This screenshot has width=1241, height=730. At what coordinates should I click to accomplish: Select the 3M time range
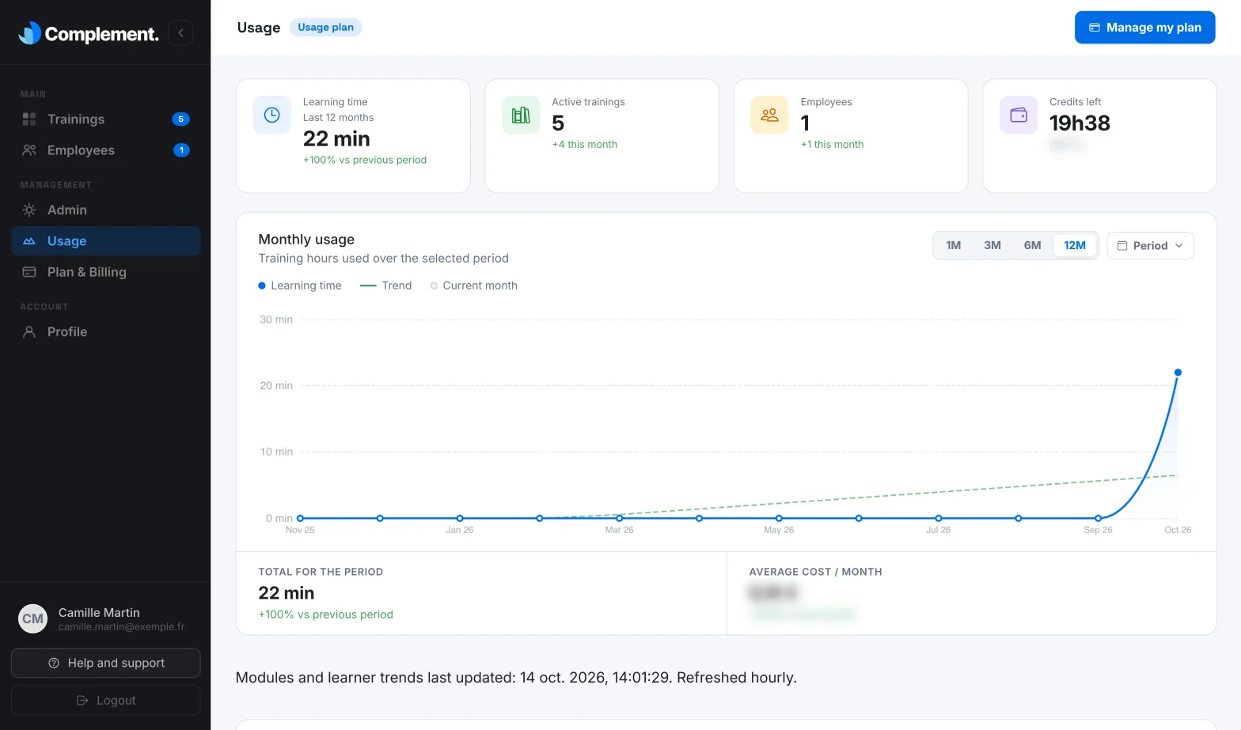(x=992, y=246)
